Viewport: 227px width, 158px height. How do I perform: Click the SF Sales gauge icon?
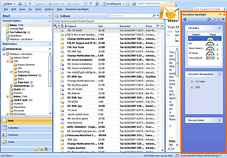pos(210,54)
